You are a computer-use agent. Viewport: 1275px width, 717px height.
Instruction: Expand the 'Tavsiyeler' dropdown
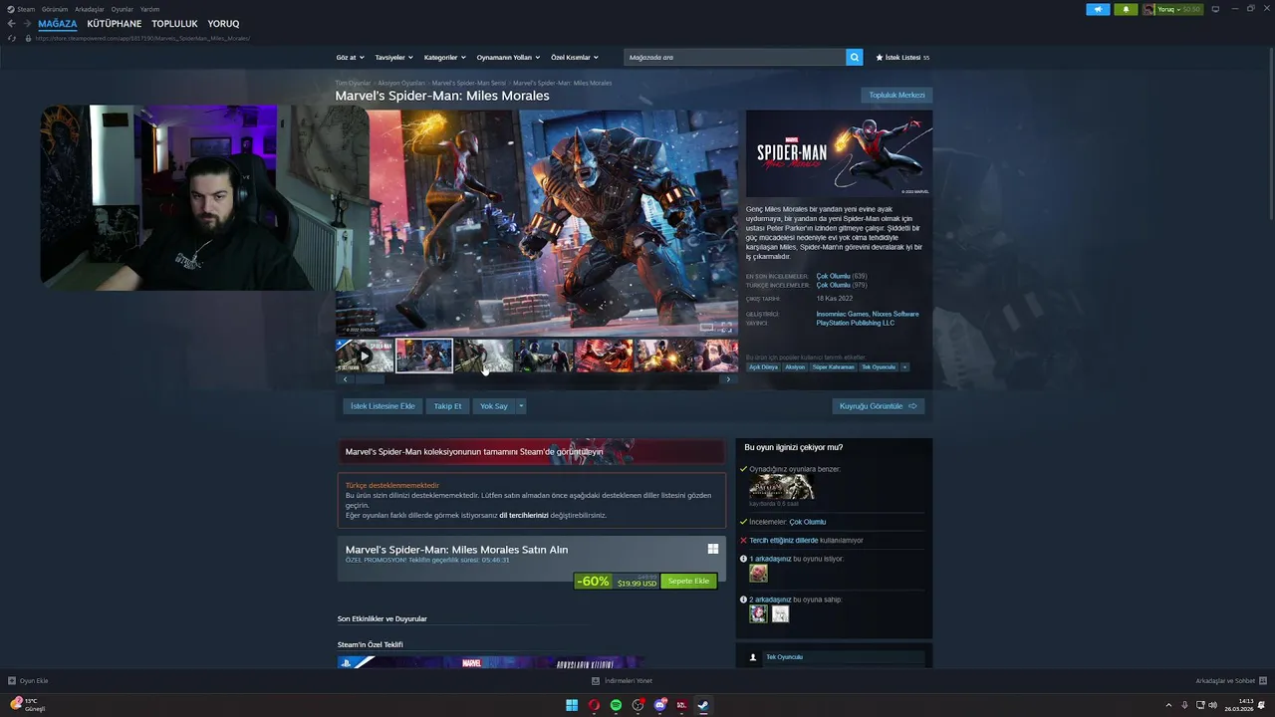(393, 58)
